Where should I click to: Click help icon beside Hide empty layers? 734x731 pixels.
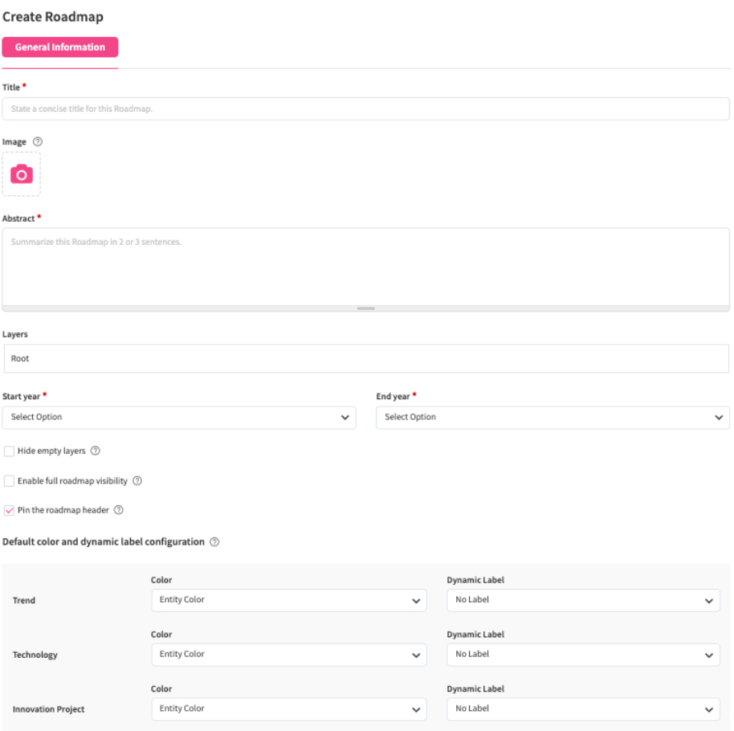click(x=96, y=451)
